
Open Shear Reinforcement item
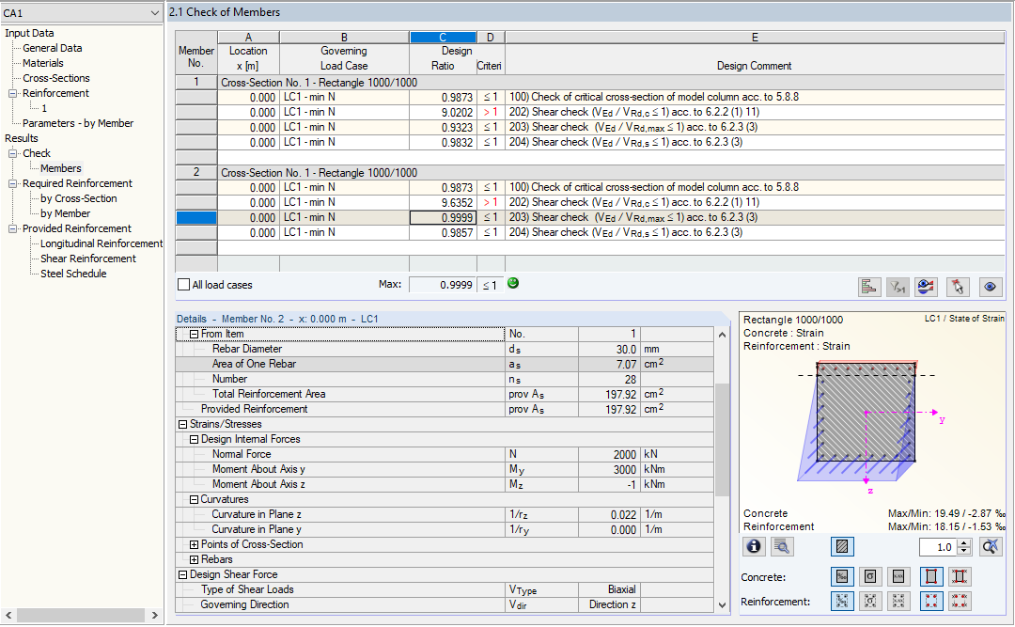[88, 259]
